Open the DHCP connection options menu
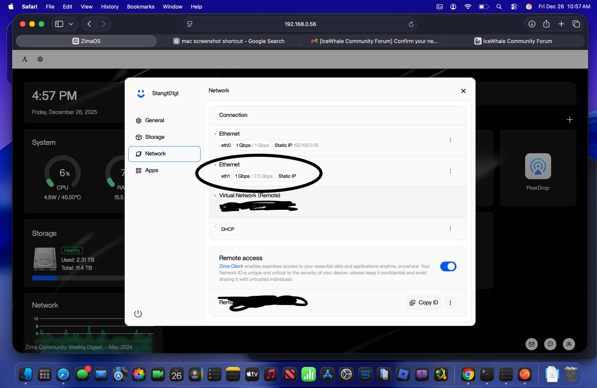597x388 pixels. point(450,229)
